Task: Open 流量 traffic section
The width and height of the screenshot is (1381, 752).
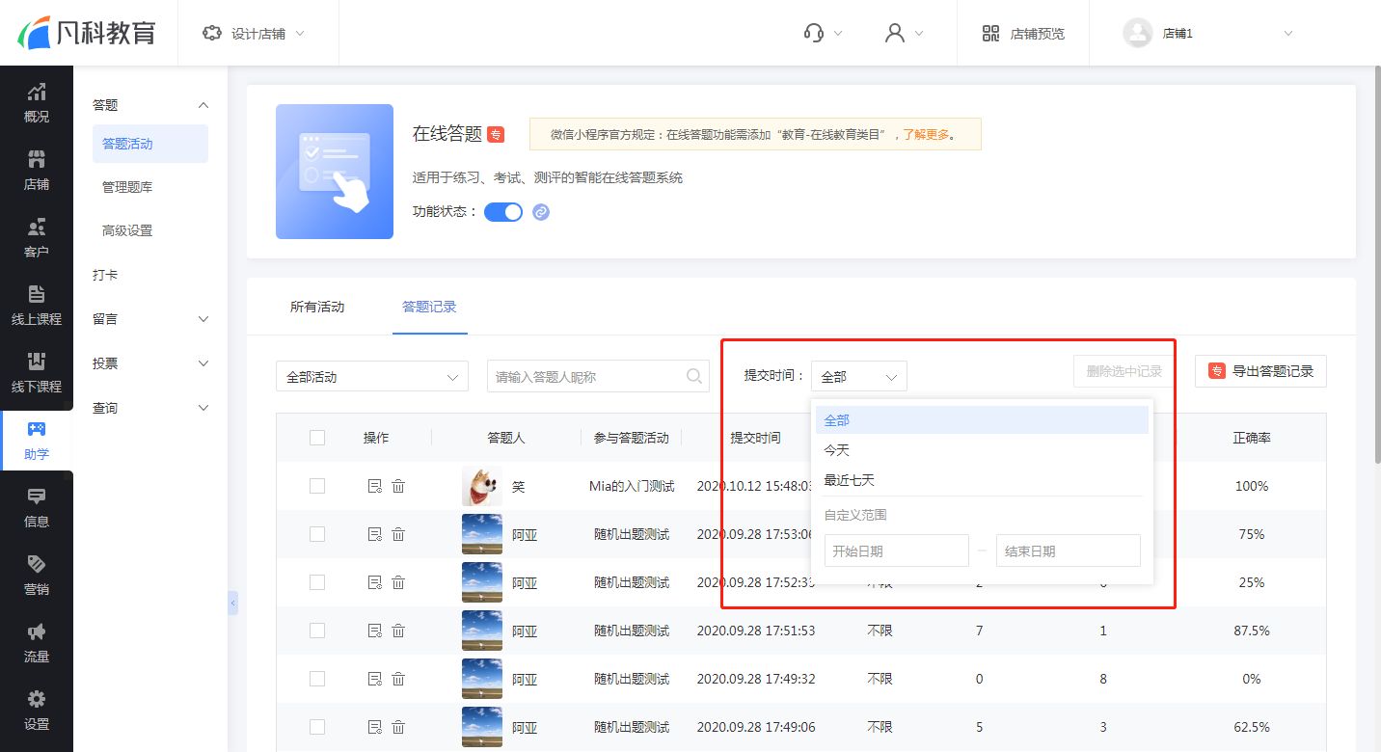Action: (37, 643)
